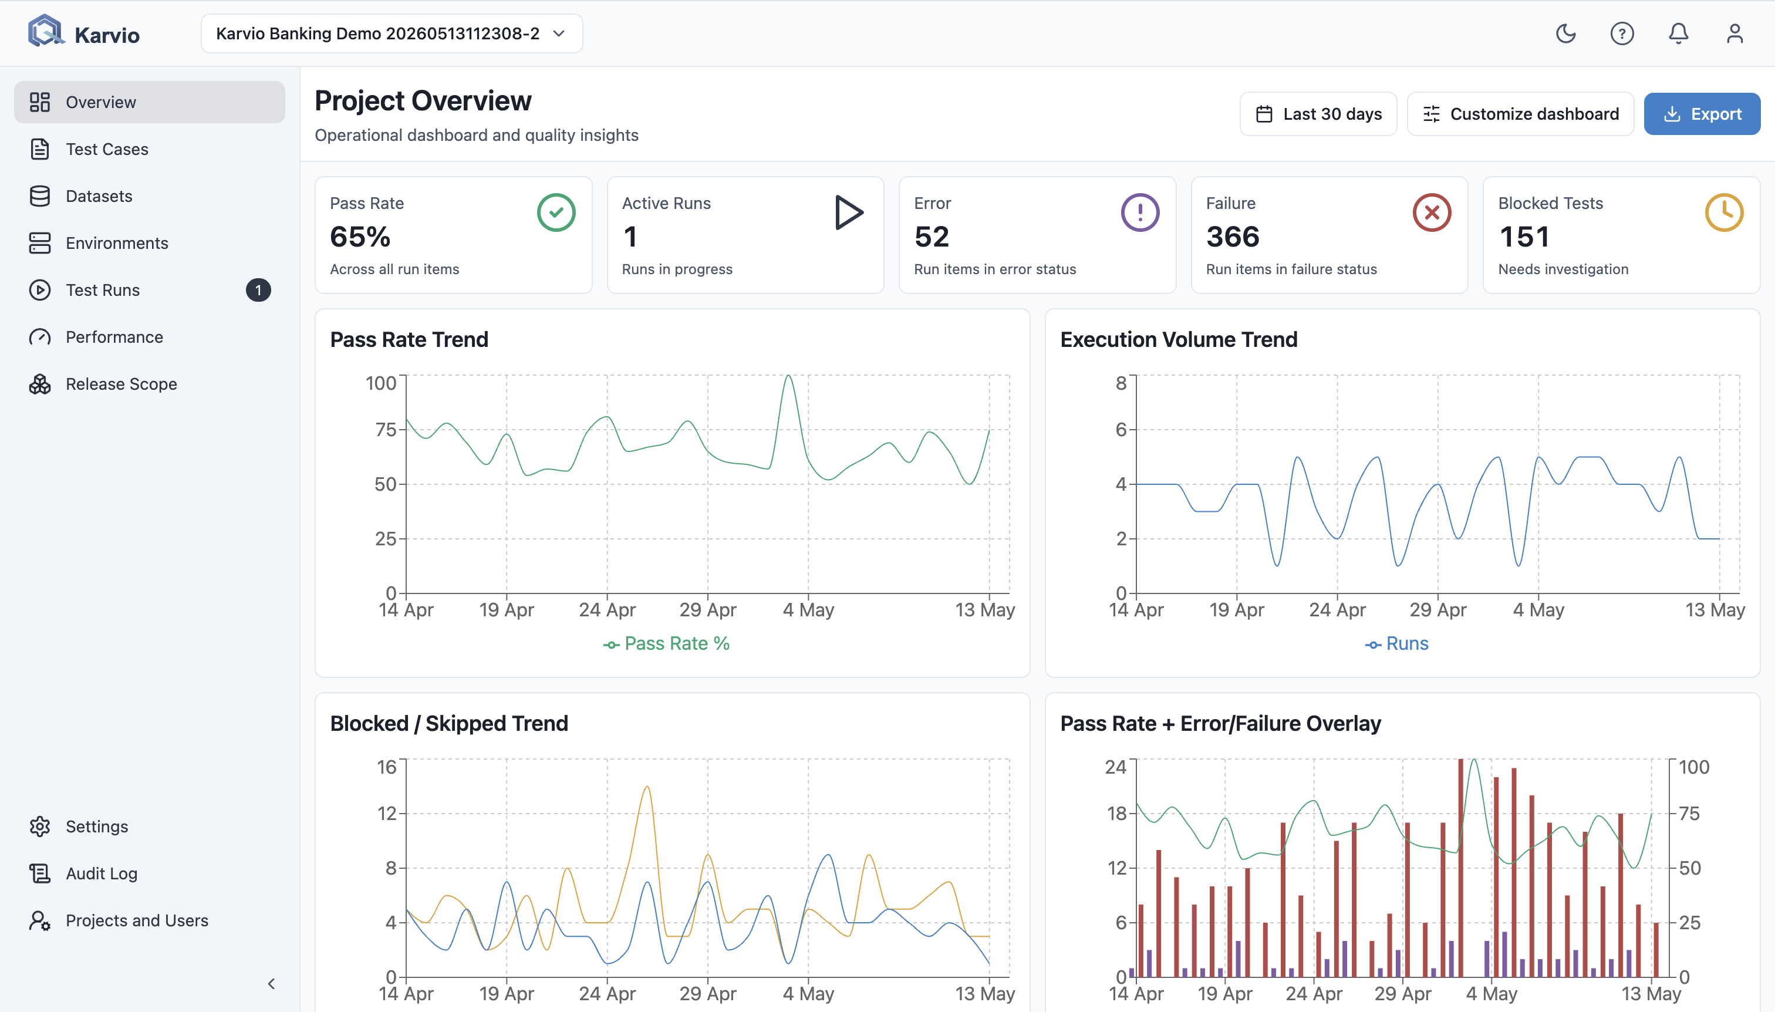Open Test Runs section
Screen dimensions: 1775x1012
pyautogui.click(x=150, y=290)
